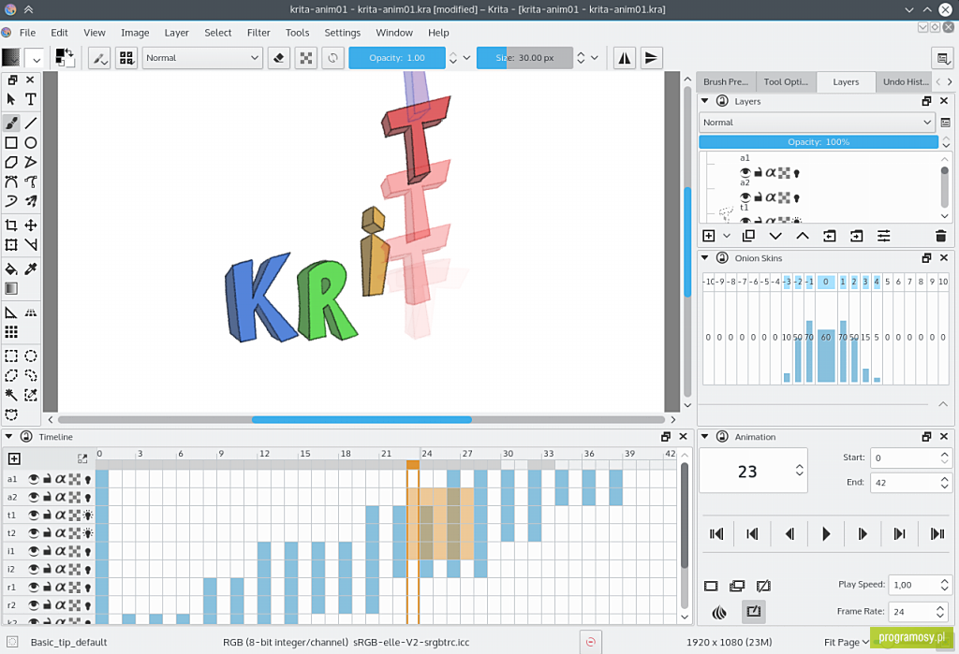The image size is (959, 654).
Task: Select the Ellipse shape tool
Action: coord(31,142)
